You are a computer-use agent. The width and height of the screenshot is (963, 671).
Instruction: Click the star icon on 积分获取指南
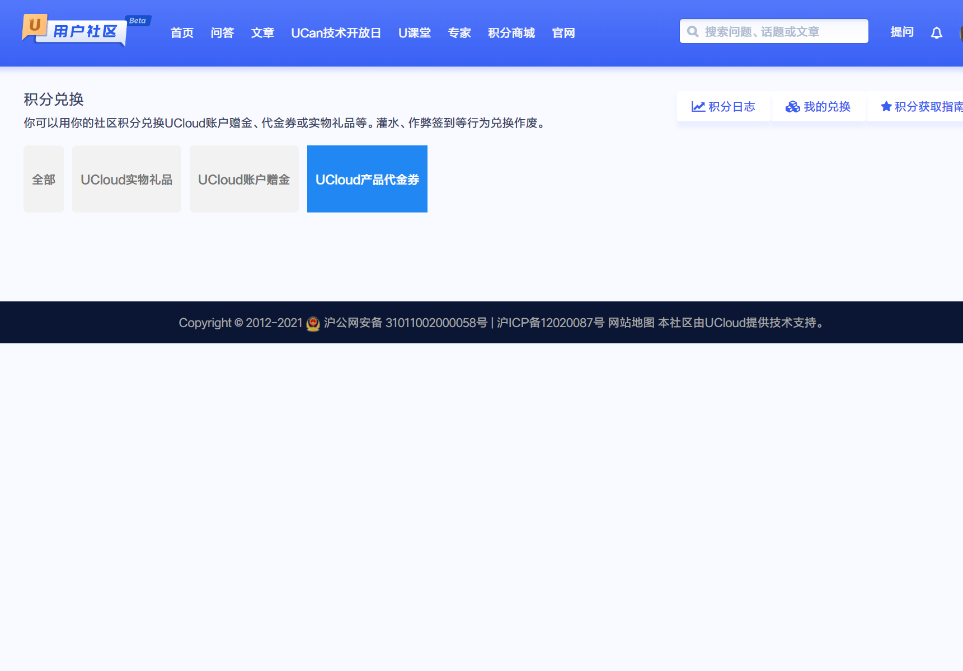click(x=886, y=106)
